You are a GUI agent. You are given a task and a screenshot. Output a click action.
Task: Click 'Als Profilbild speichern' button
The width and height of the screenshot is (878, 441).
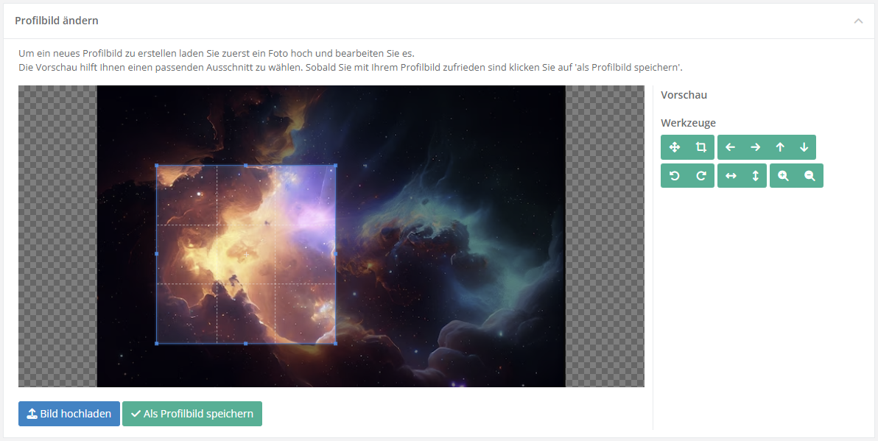[192, 414]
